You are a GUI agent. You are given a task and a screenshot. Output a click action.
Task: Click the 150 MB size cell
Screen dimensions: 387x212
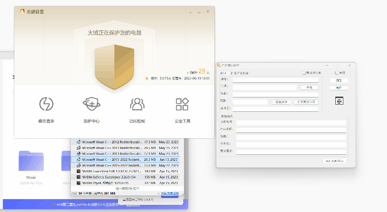click(150, 177)
